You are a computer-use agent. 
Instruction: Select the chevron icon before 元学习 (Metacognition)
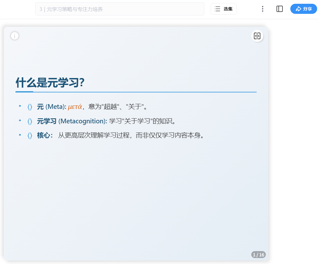pyautogui.click(x=30, y=121)
